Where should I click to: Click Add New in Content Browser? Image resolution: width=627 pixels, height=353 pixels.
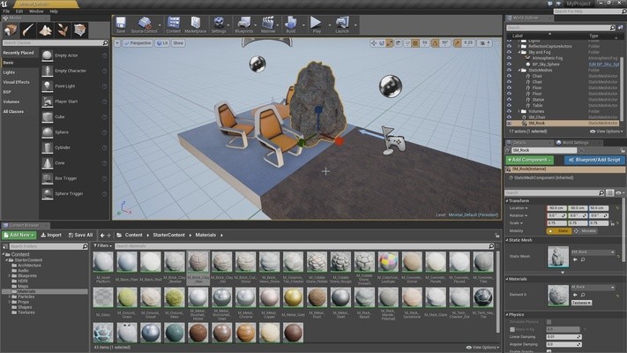coord(19,236)
